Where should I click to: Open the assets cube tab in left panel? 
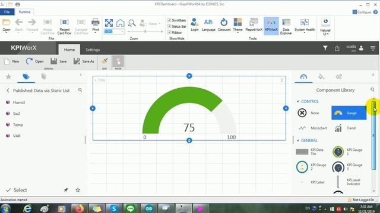[x=43, y=77]
